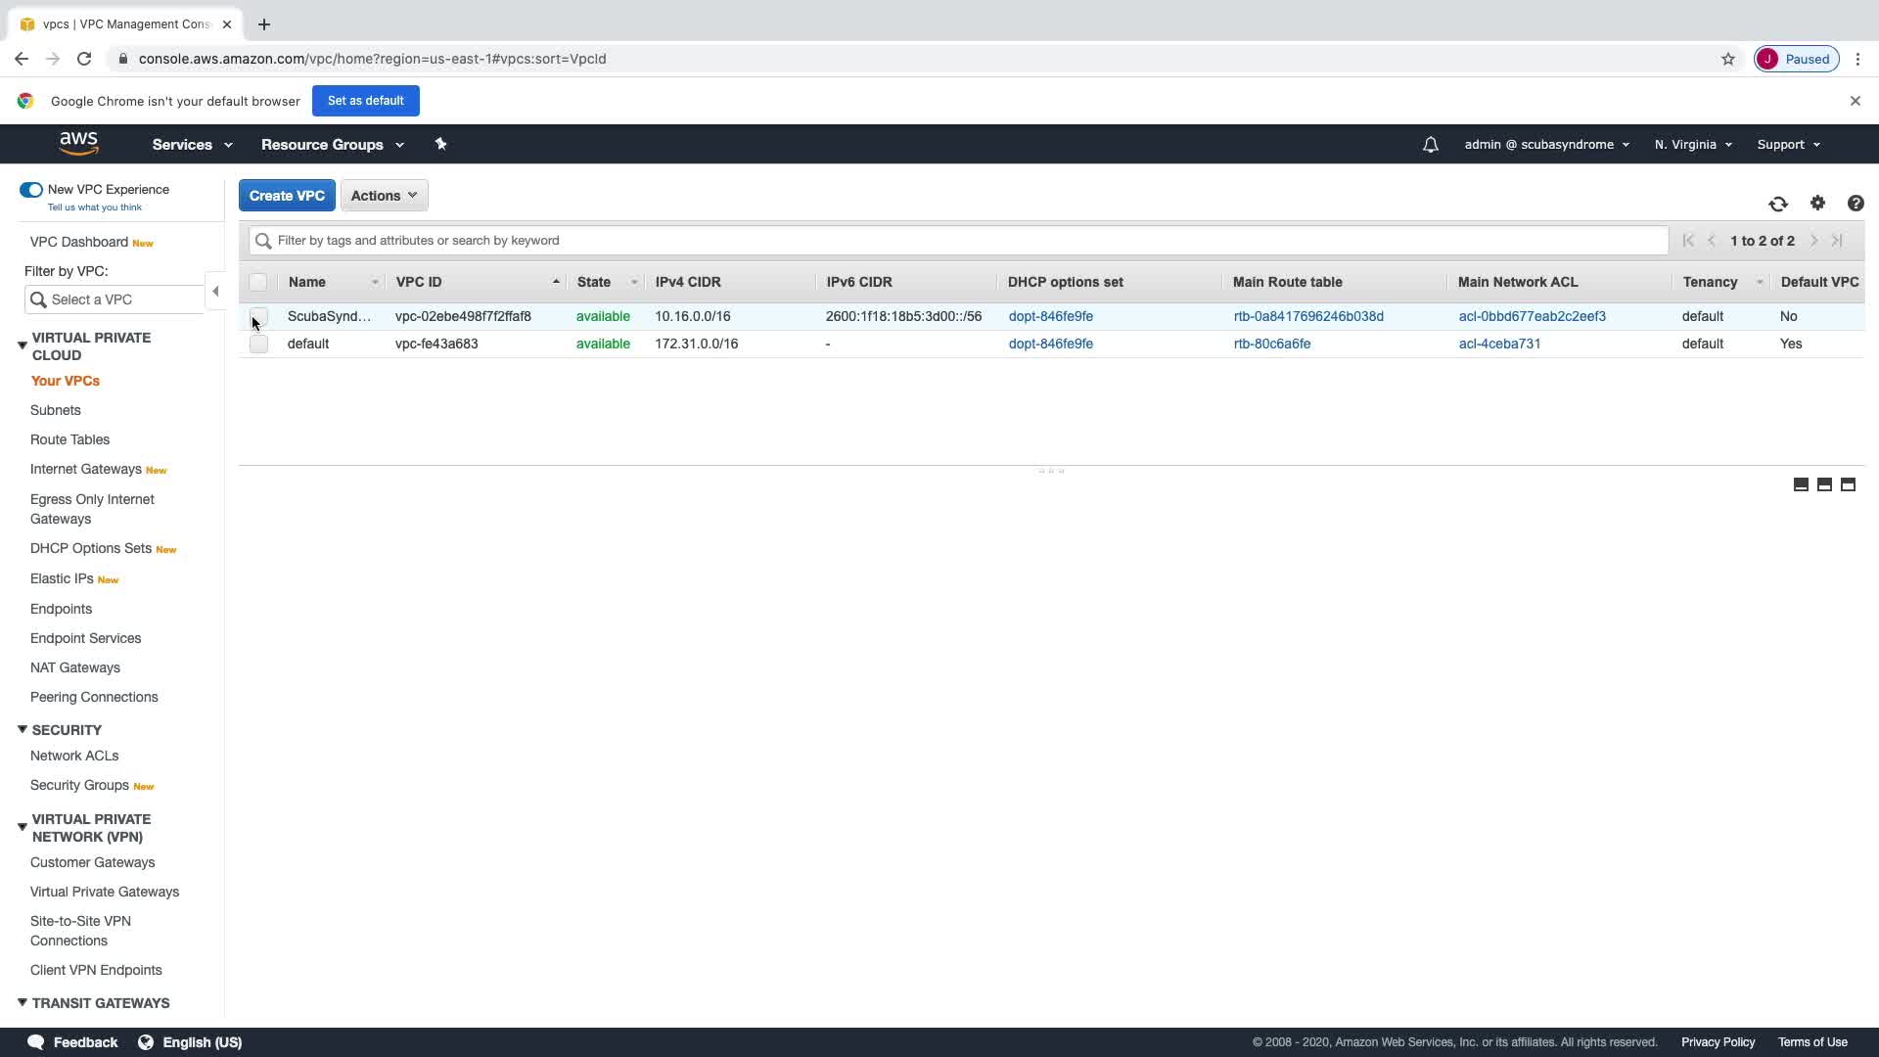Toggle New VPC Experience switch
The image size is (1879, 1057).
[x=31, y=190]
